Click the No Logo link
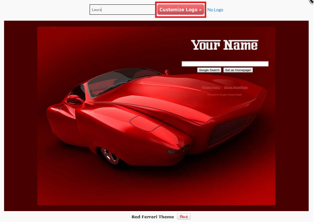 pos(215,10)
